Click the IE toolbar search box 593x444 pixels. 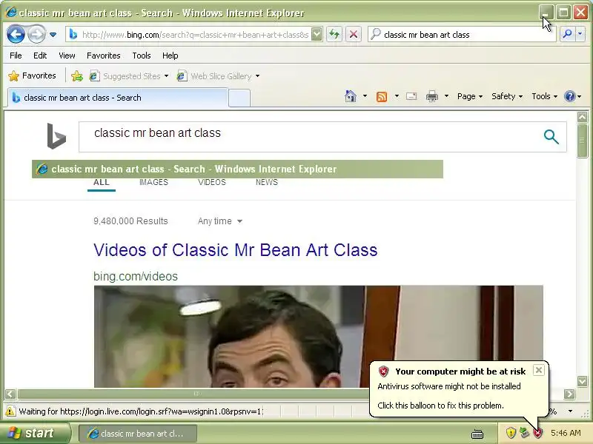(462, 35)
